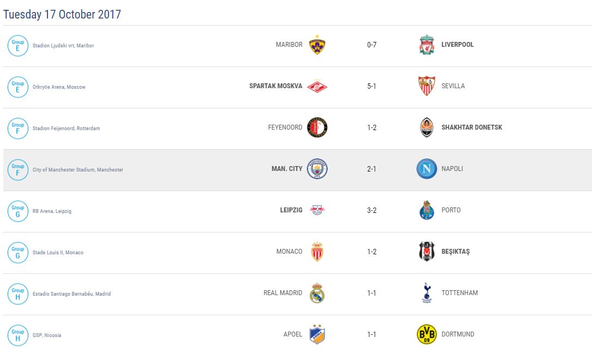This screenshot has width=592, height=361.
Task: Select the Spartak Moskva crest
Action: click(x=317, y=87)
